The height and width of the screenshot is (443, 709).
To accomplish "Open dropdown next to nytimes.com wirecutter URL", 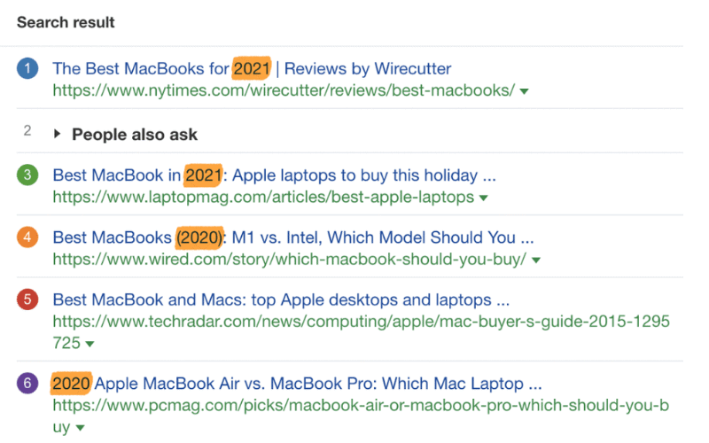I will [x=524, y=91].
